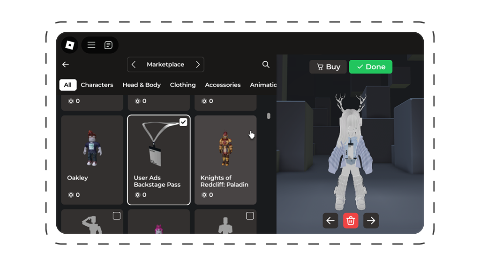Rotate avatar with the previous arrow
The width and height of the screenshot is (480, 266).
[330, 221]
